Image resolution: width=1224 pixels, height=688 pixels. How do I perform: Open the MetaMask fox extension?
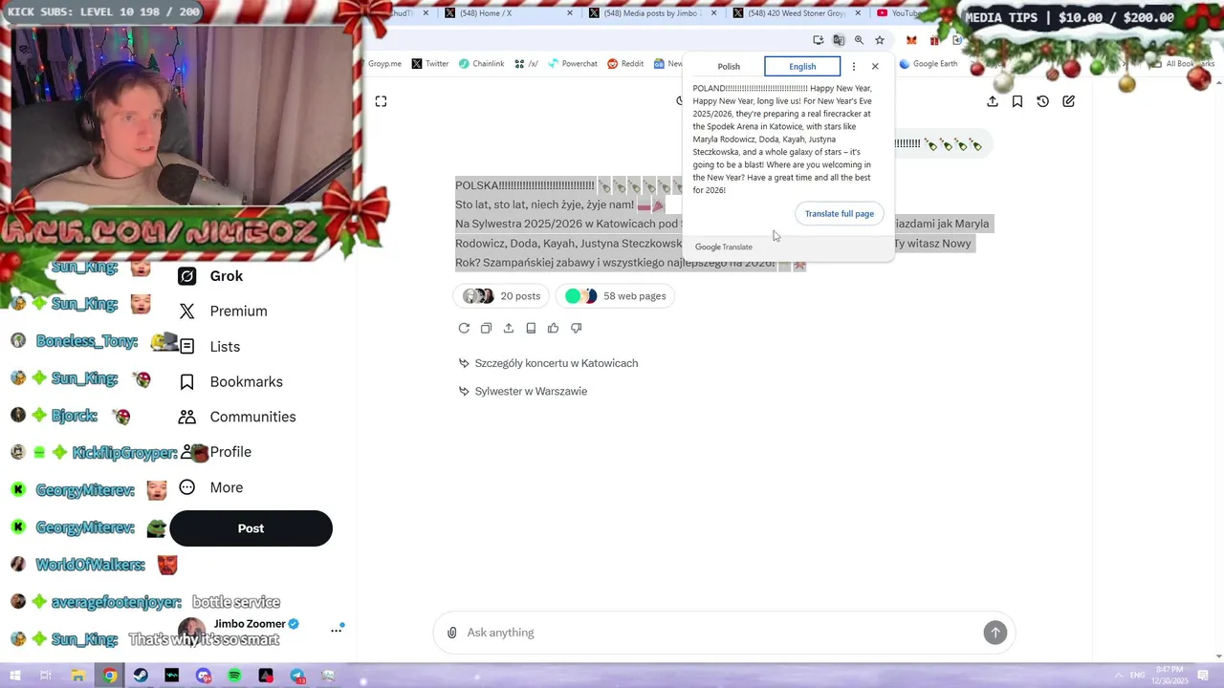click(x=911, y=40)
